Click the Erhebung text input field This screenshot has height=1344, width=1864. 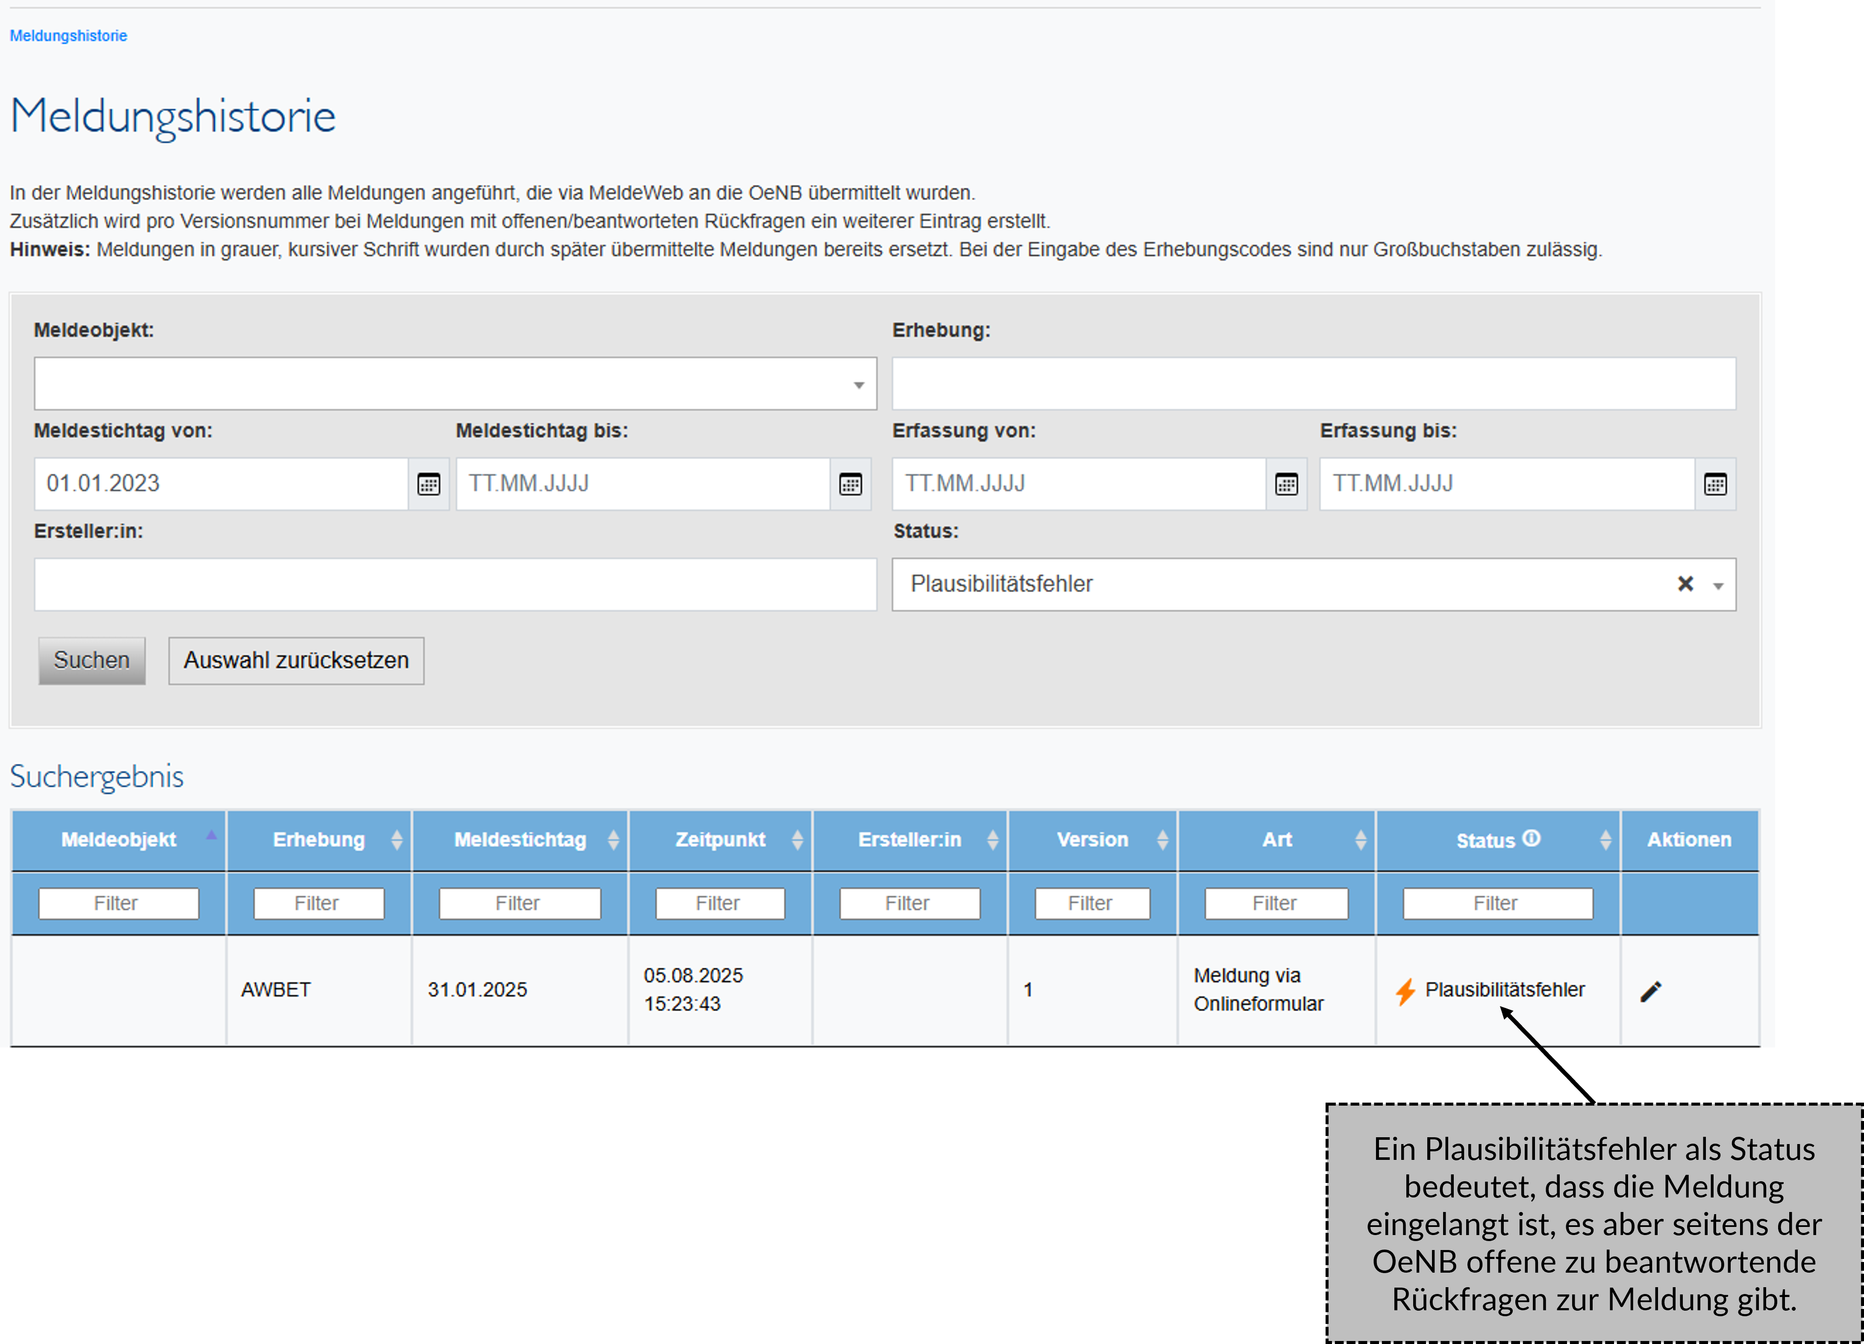[1313, 384]
